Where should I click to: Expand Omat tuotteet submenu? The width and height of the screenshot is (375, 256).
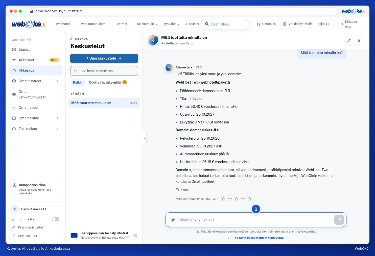click(58, 81)
